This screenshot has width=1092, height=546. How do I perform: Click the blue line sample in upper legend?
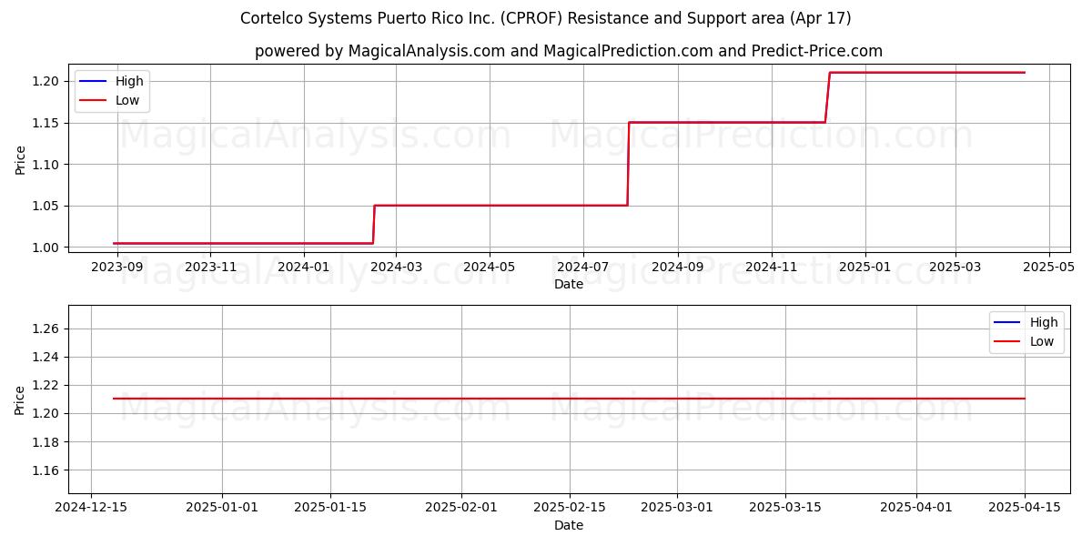(x=95, y=81)
